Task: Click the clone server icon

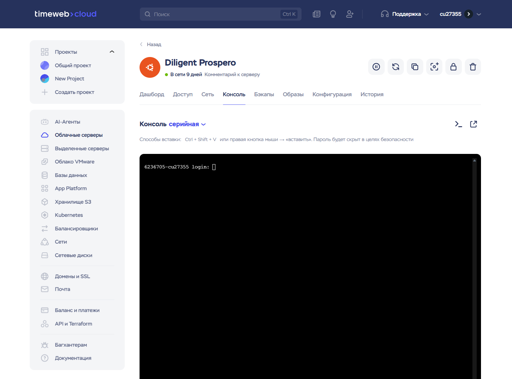Action: (x=415, y=67)
